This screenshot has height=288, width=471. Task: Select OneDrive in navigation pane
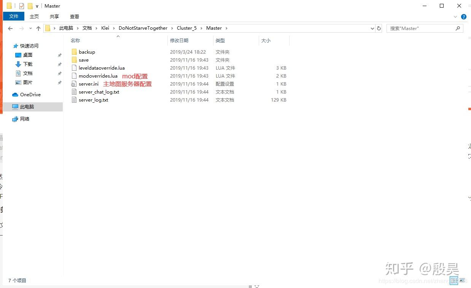[x=30, y=94]
